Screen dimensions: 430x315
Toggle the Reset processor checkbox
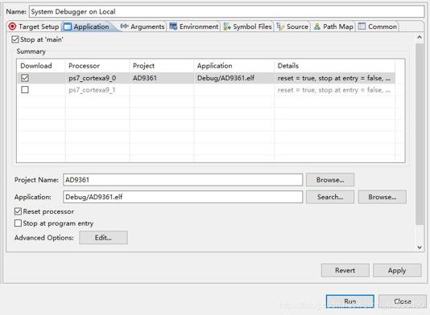(x=18, y=211)
